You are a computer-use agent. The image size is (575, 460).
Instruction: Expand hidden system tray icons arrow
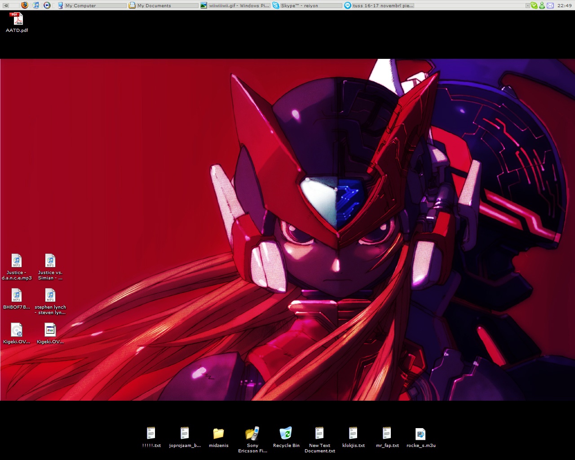point(527,5)
